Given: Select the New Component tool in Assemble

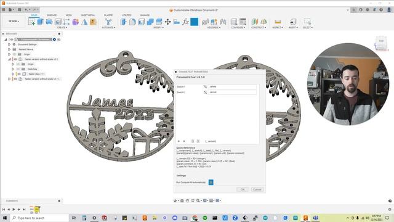Looking at the screenshot, I should click(214, 22).
